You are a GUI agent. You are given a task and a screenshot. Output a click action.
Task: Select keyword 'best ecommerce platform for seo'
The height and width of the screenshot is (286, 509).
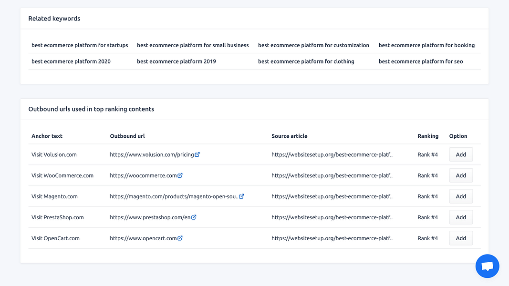421,61
